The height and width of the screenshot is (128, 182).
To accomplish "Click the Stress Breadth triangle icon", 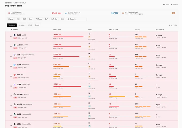I will point(66,13).
